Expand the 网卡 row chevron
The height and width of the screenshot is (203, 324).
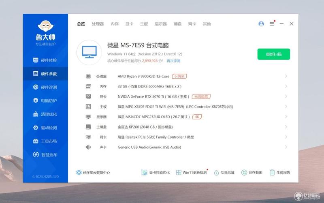286,137
